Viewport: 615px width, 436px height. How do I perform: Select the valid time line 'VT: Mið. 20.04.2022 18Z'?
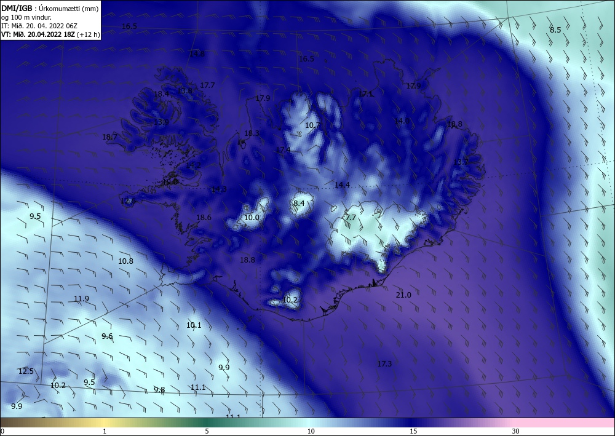[x=38, y=34]
